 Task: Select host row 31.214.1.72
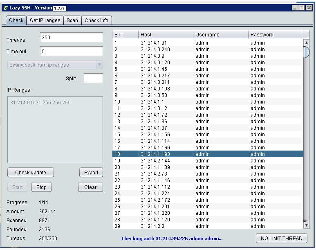point(208,115)
